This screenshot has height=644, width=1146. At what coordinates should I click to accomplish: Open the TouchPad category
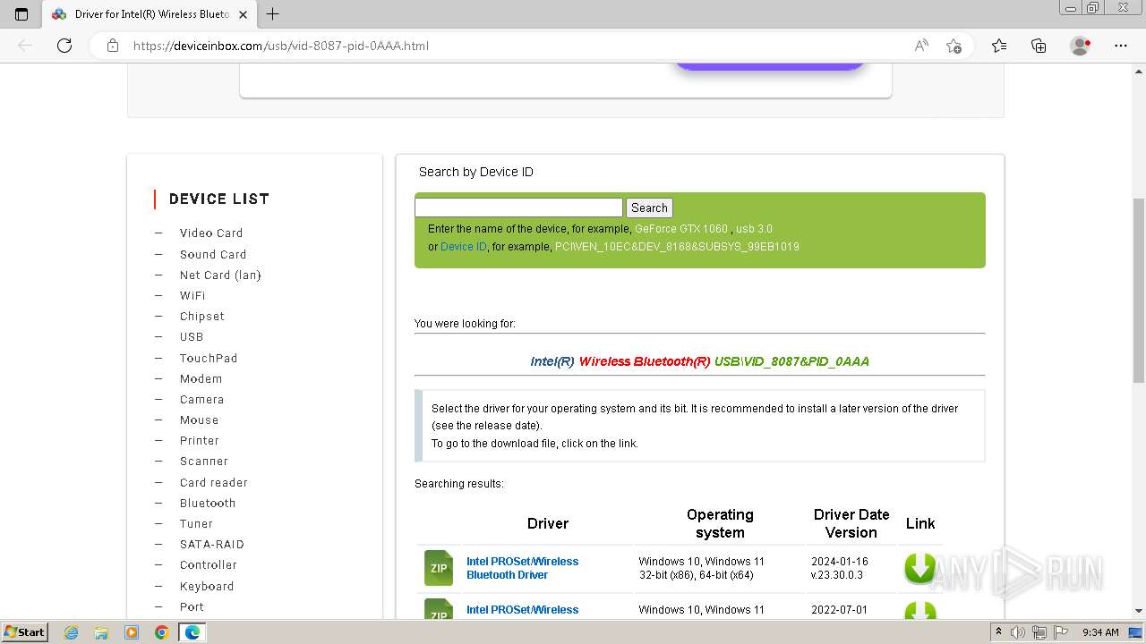click(209, 358)
